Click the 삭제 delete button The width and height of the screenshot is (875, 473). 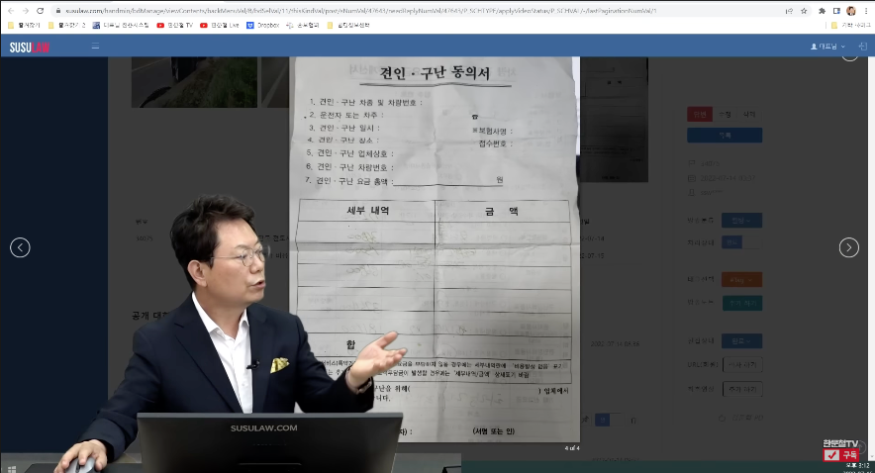pos(749,115)
